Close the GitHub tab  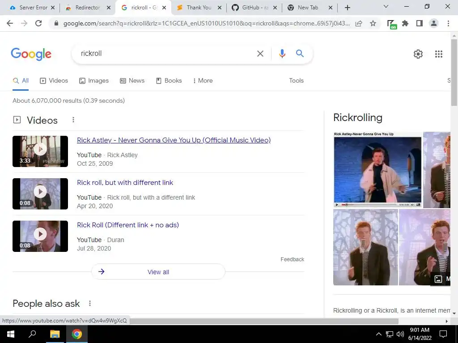275,8
